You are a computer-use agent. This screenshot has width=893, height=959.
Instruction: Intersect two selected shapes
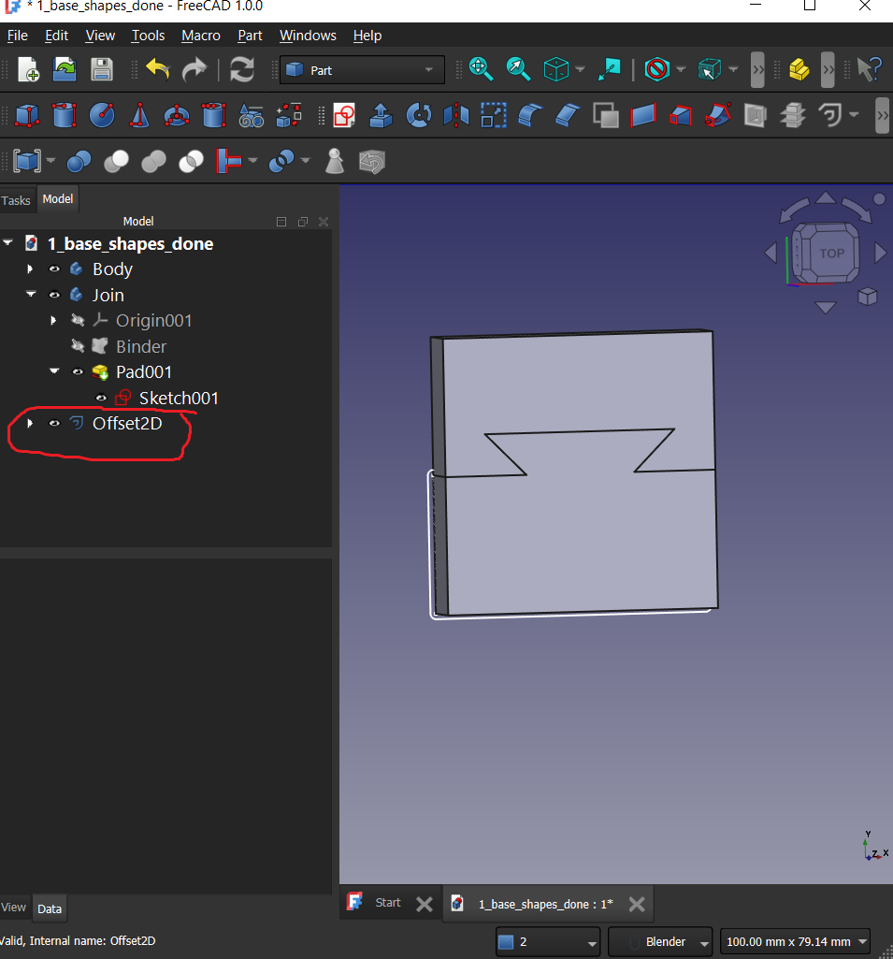(191, 162)
